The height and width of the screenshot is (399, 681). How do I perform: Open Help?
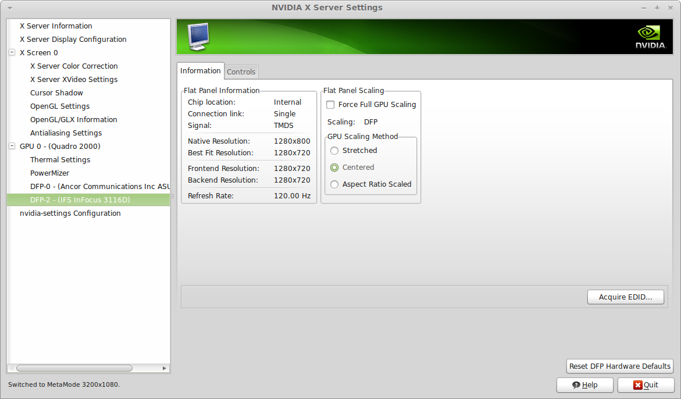(585, 384)
